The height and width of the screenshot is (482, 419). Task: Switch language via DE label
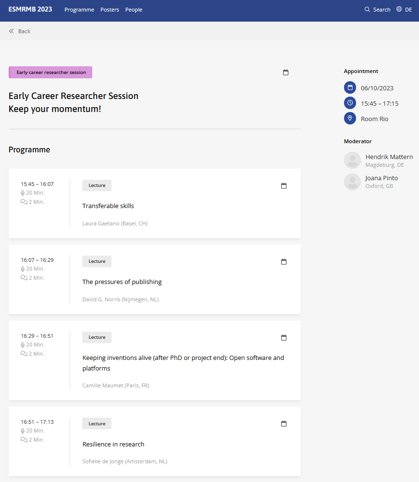coord(408,10)
